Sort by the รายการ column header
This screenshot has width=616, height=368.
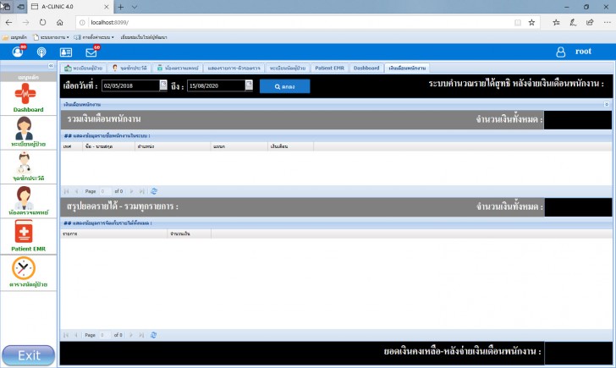pyautogui.click(x=114, y=233)
